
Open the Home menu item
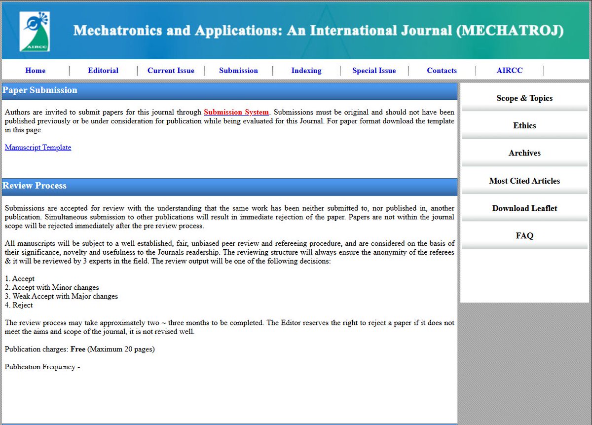pyautogui.click(x=36, y=71)
